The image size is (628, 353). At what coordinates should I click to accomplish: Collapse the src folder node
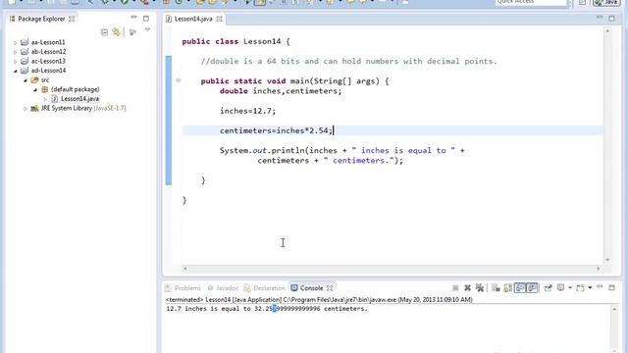[x=26, y=80]
